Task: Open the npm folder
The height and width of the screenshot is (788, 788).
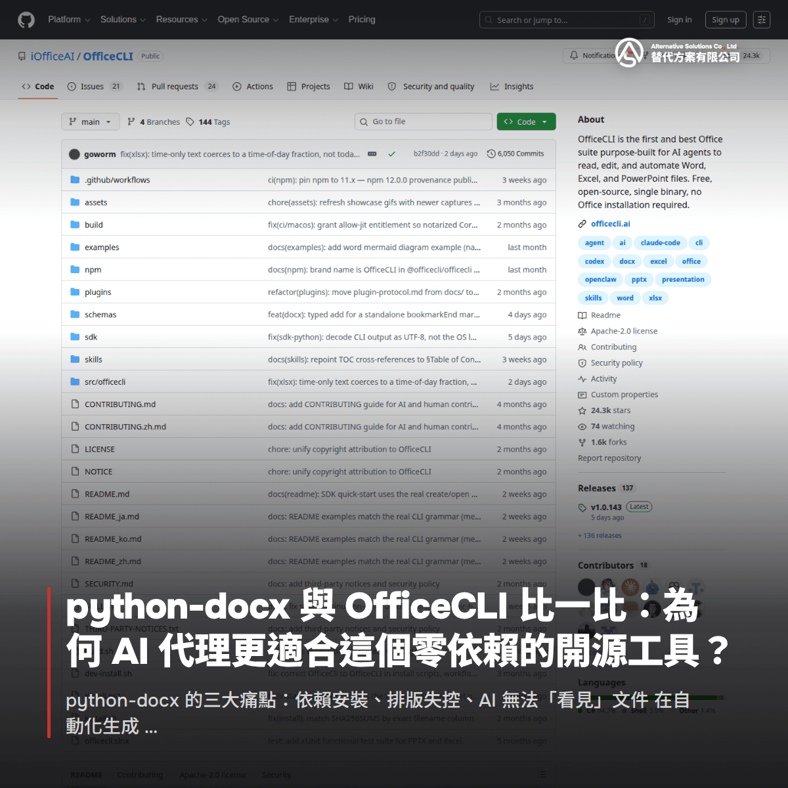Action: [x=93, y=270]
